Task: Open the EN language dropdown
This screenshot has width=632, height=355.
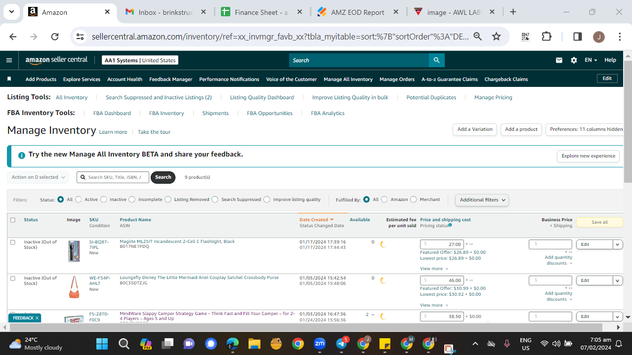Action: (591, 60)
